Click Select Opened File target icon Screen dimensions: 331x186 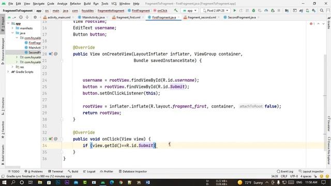21,17
